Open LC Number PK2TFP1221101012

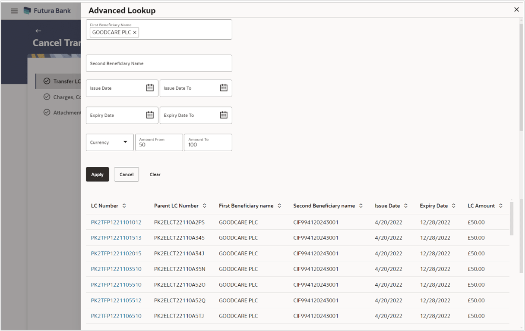pyautogui.click(x=116, y=222)
